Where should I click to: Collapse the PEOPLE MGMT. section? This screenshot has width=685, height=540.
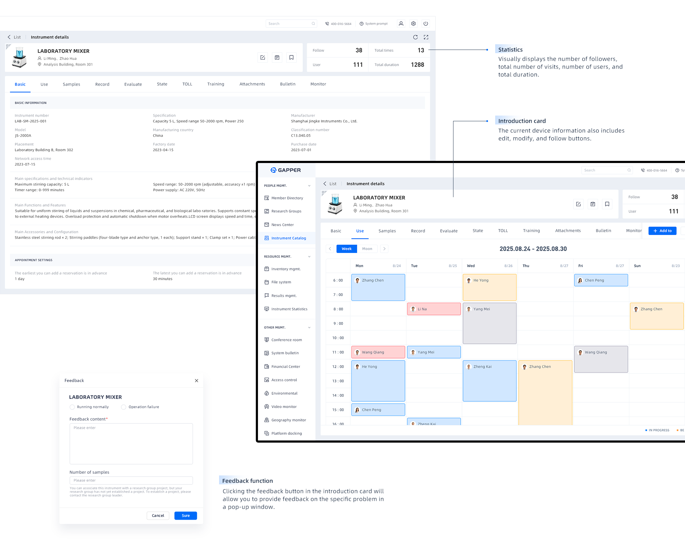(x=309, y=186)
